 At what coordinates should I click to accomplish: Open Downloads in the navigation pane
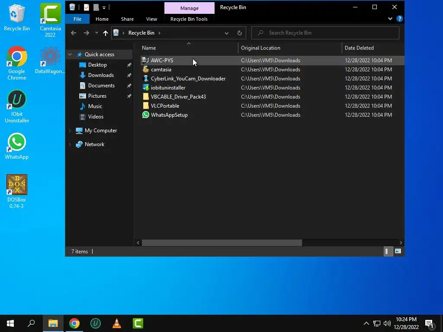(x=101, y=75)
